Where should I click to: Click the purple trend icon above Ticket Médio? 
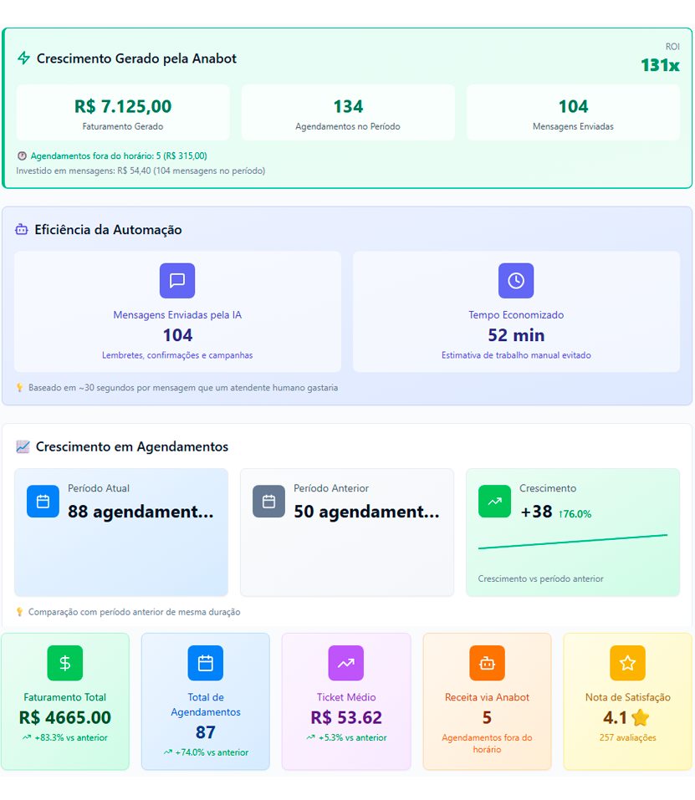[346, 663]
